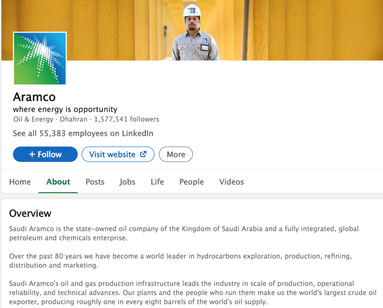Open the Posts tab
The width and height of the screenshot is (383, 308).
click(95, 182)
